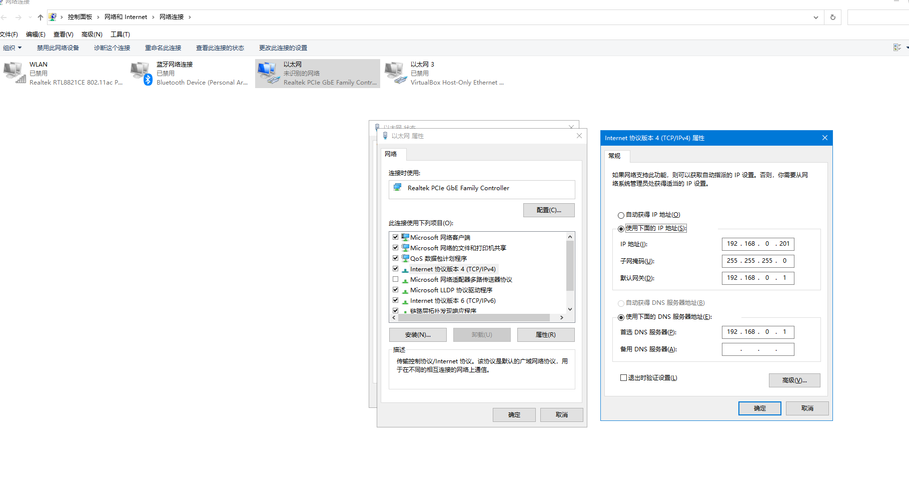Open the 查看(V) menu
Viewport: 909px width, 487px height.
(x=63, y=35)
